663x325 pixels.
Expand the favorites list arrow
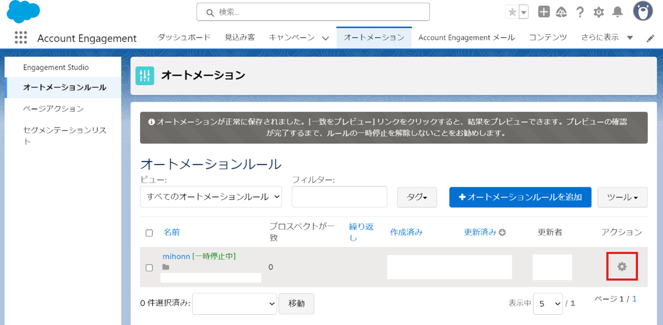(x=523, y=12)
